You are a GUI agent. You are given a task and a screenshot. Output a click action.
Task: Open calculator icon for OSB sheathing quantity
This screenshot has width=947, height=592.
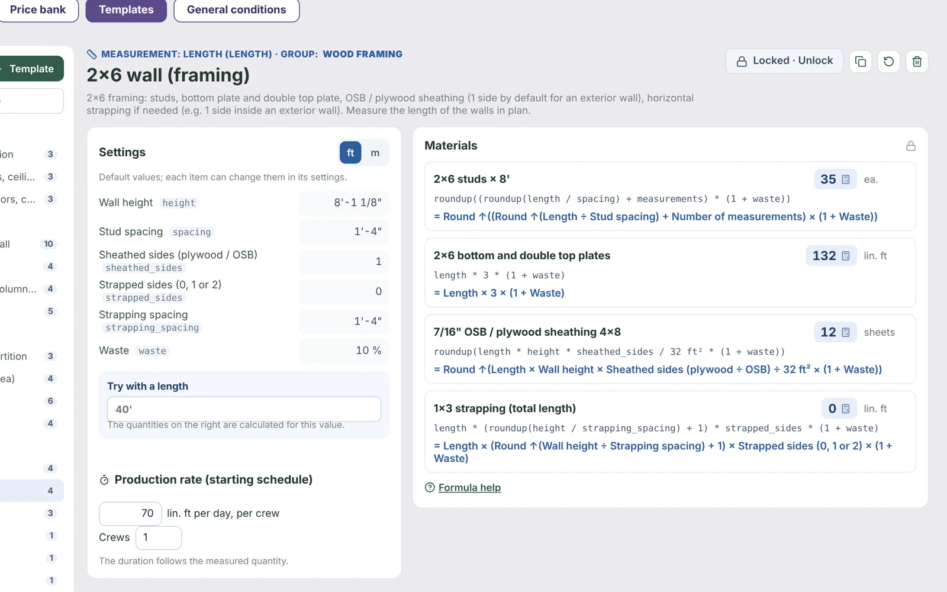click(846, 332)
